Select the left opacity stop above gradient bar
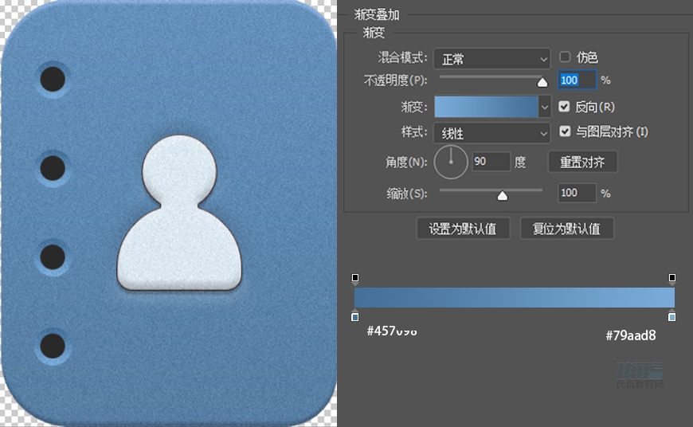 pos(355,278)
